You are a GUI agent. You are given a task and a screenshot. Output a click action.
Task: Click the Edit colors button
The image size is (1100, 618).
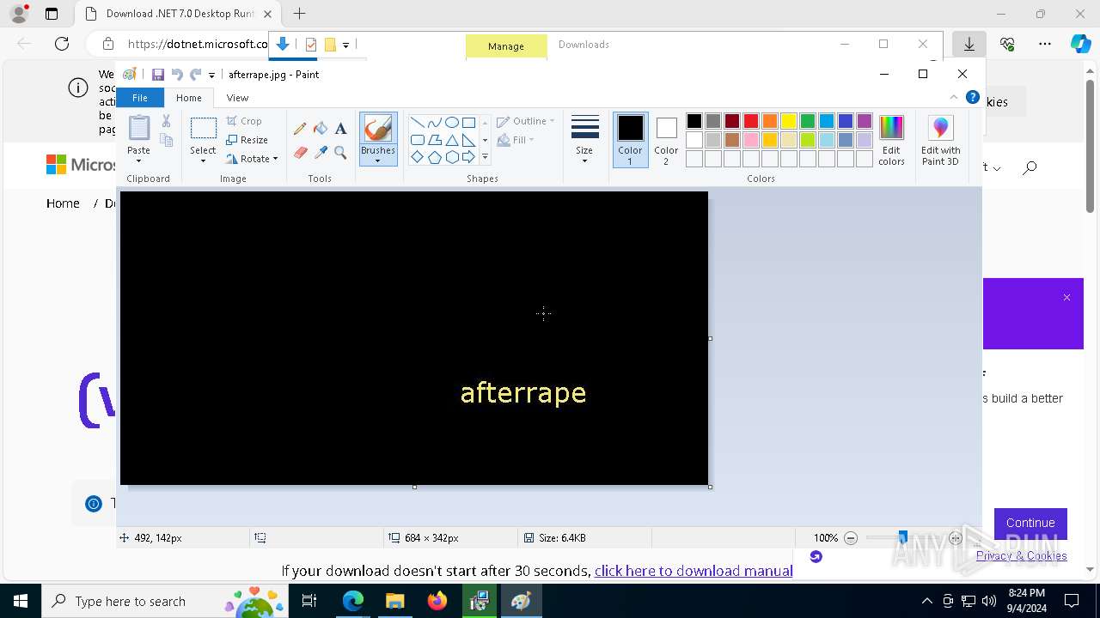click(891, 140)
